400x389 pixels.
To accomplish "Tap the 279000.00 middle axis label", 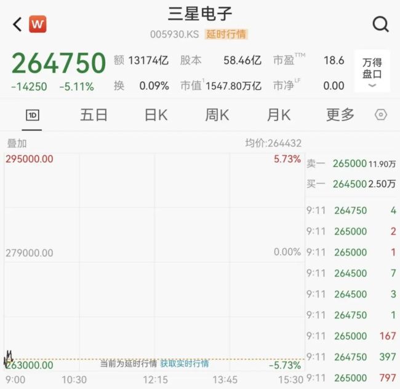I will click(30, 253).
